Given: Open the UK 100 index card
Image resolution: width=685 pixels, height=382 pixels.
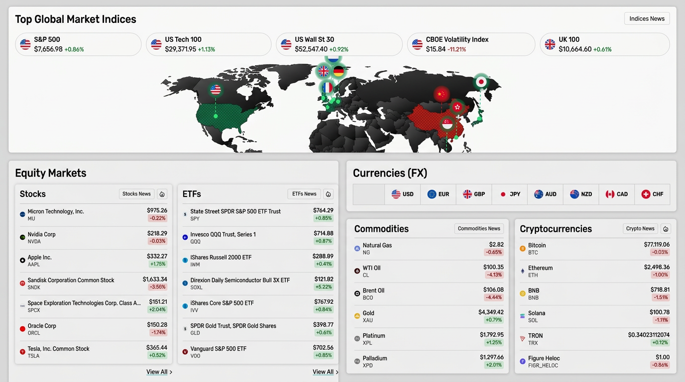Looking at the screenshot, I should tap(605, 44).
